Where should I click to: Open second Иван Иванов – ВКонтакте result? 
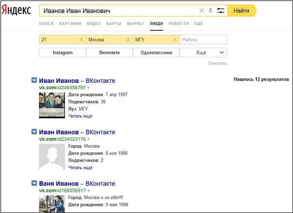[77, 132]
